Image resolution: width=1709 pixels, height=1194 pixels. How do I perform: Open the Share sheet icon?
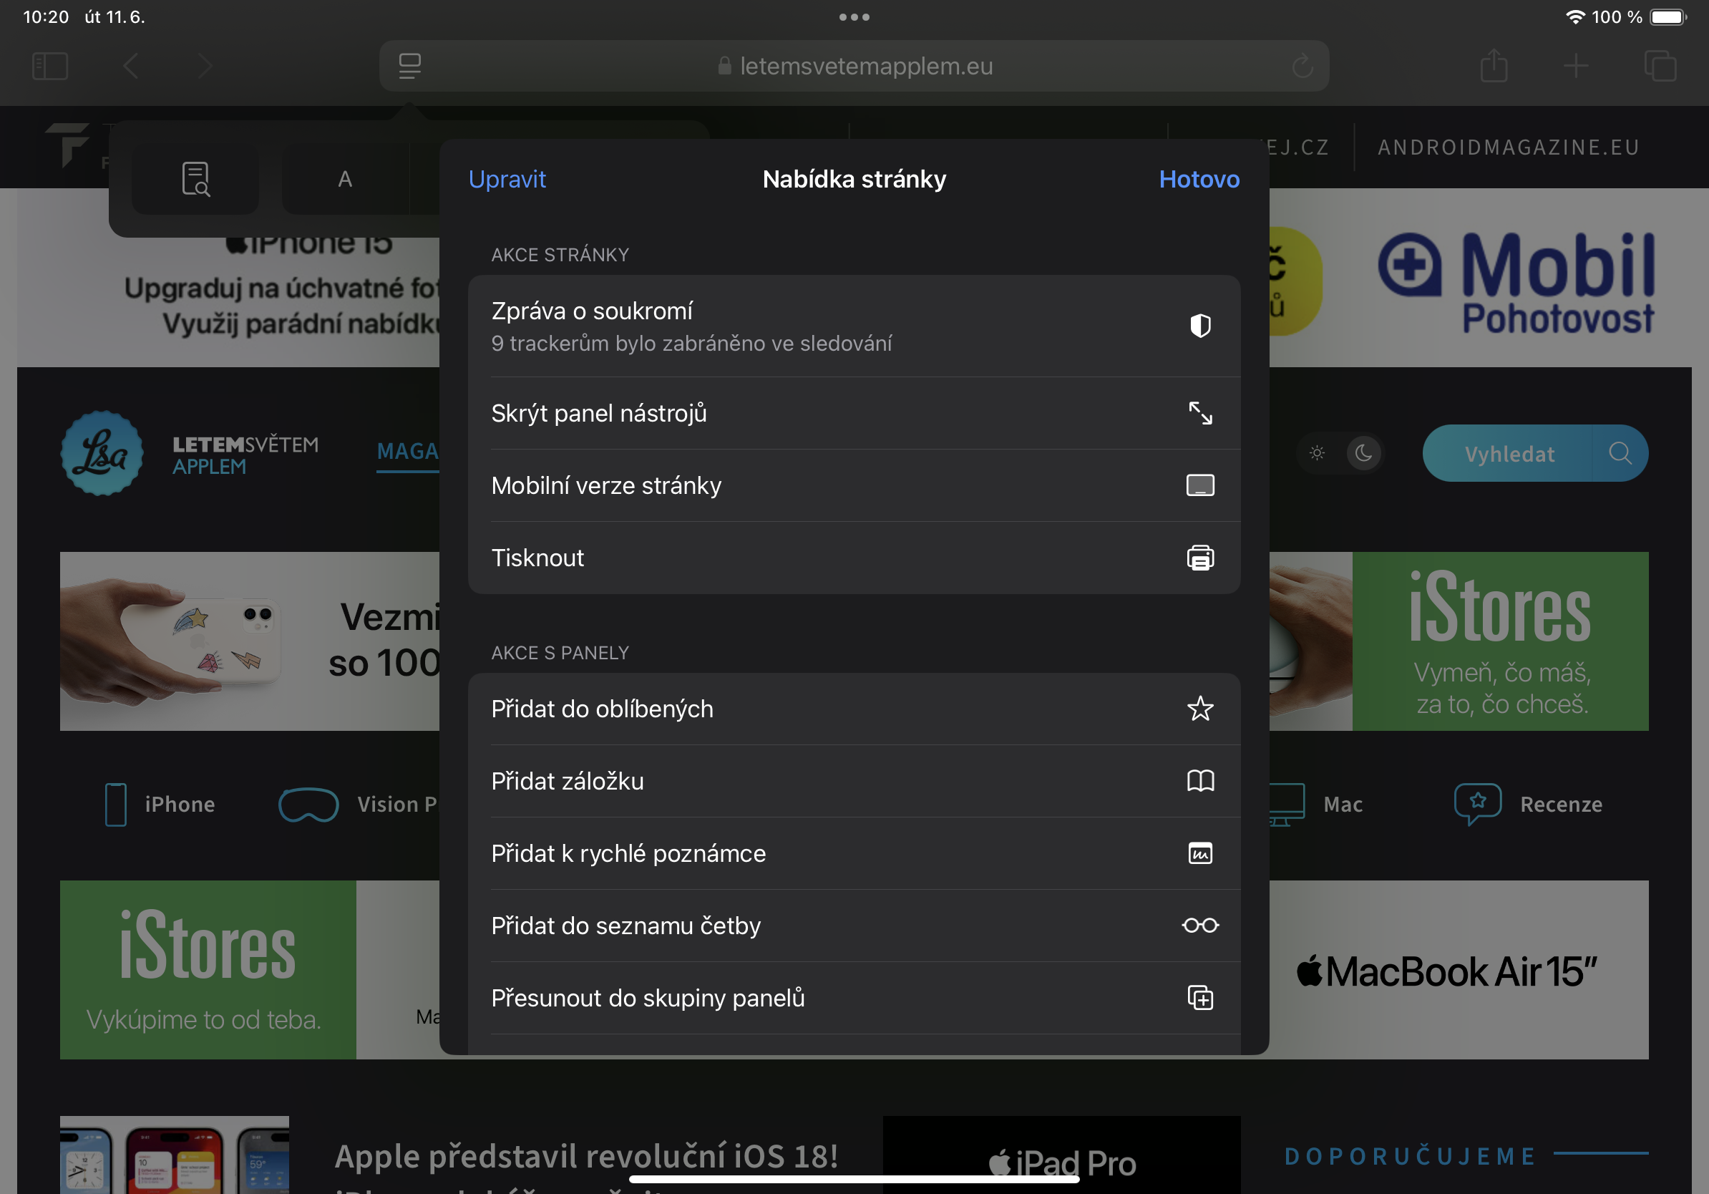click(1494, 66)
